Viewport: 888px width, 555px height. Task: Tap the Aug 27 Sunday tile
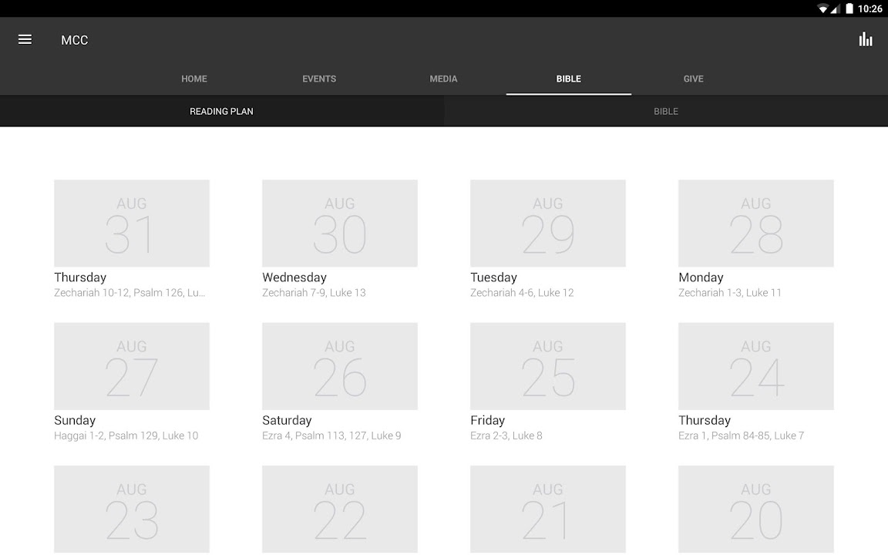click(x=132, y=366)
